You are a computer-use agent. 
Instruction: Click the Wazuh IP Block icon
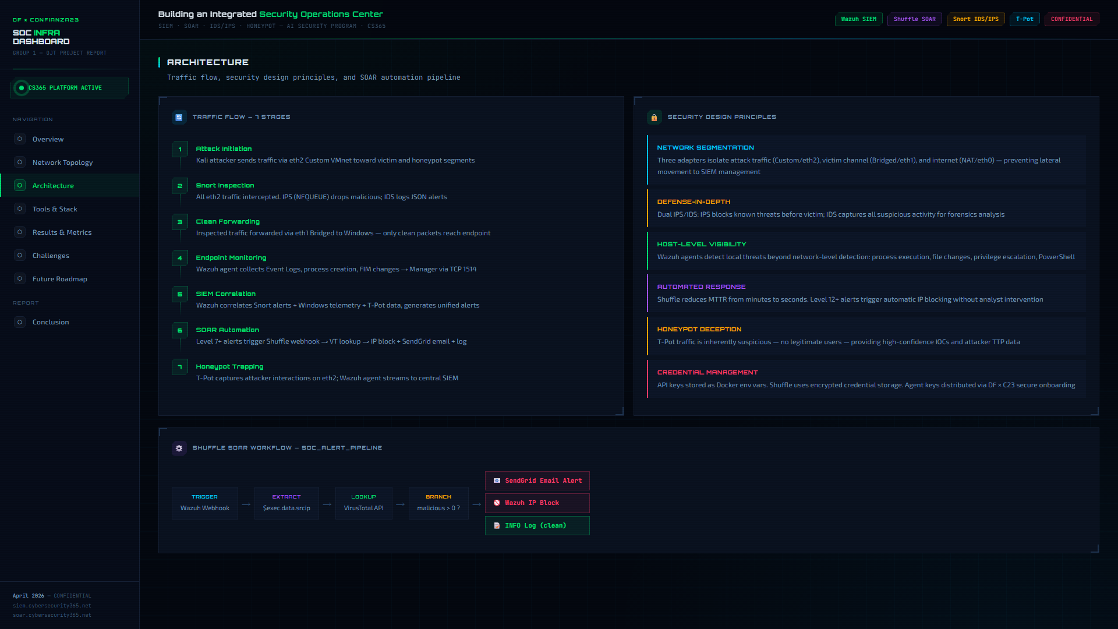coord(497,503)
